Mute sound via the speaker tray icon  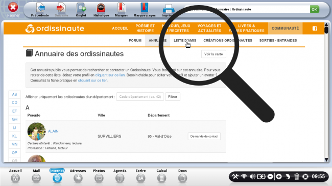click(x=252, y=176)
